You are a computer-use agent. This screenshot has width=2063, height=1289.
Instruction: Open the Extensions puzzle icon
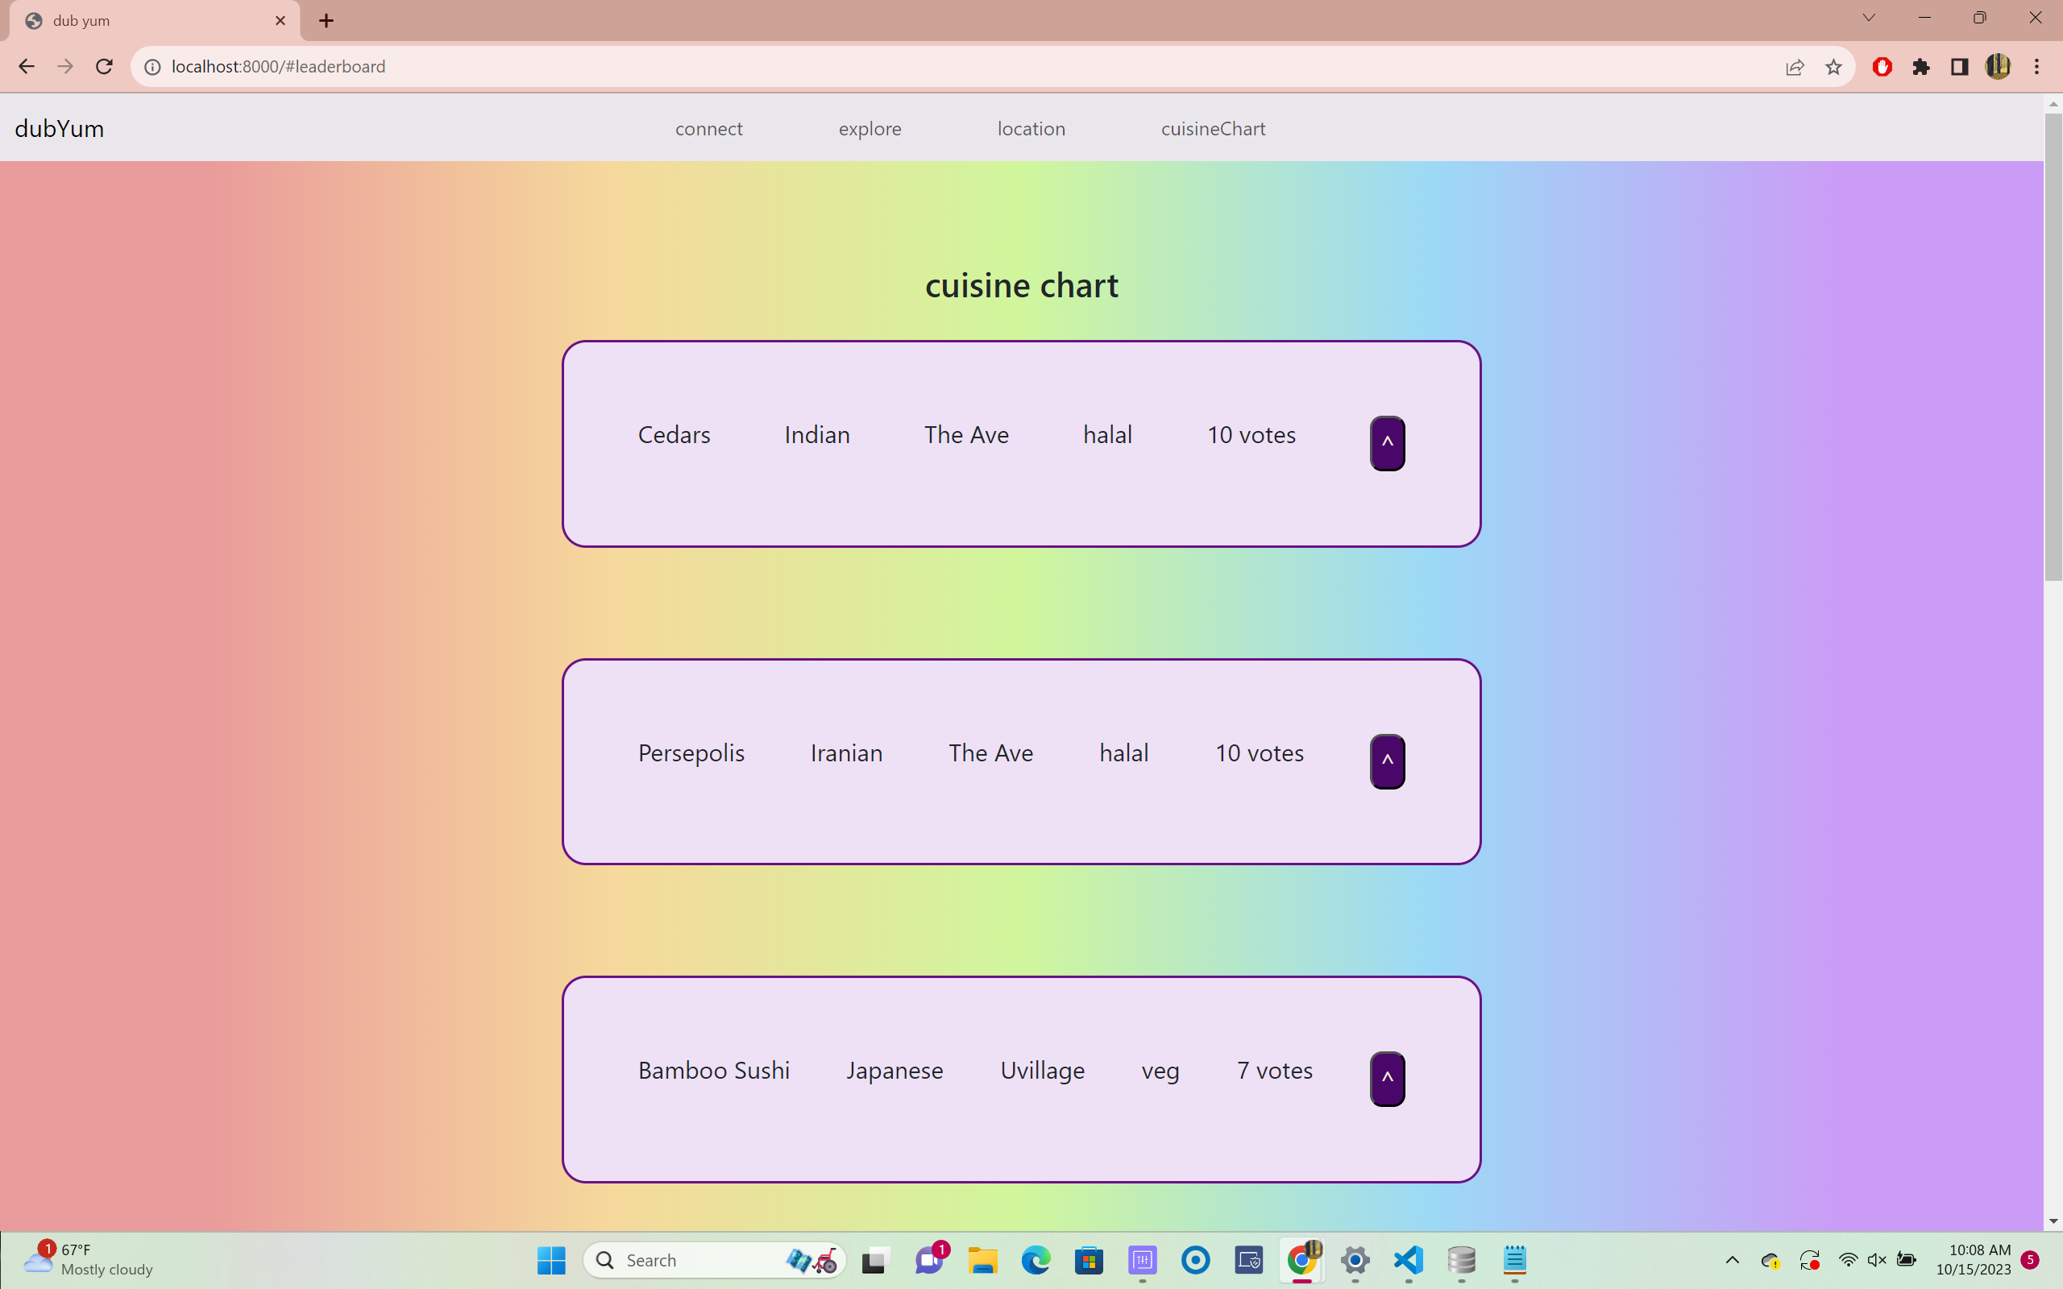1920,67
